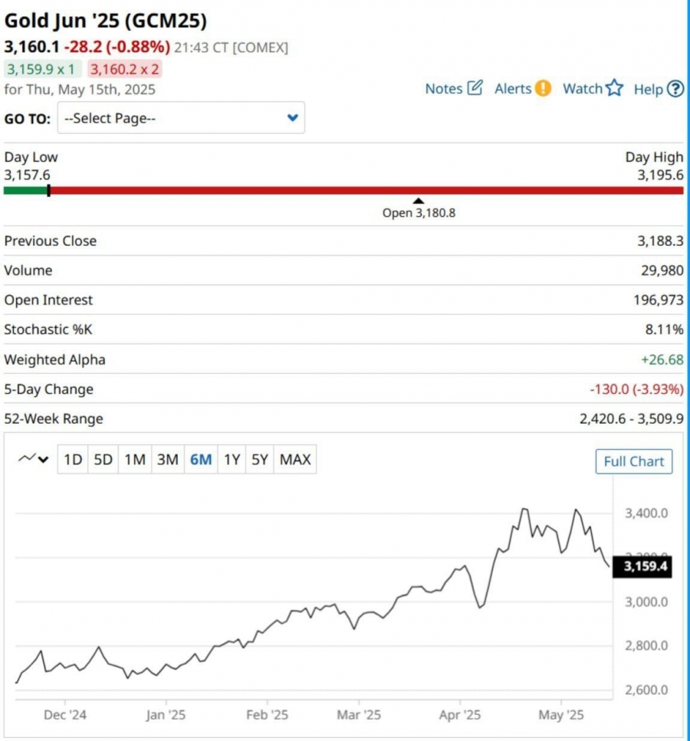Click the Notes pencil edit icon

click(475, 88)
